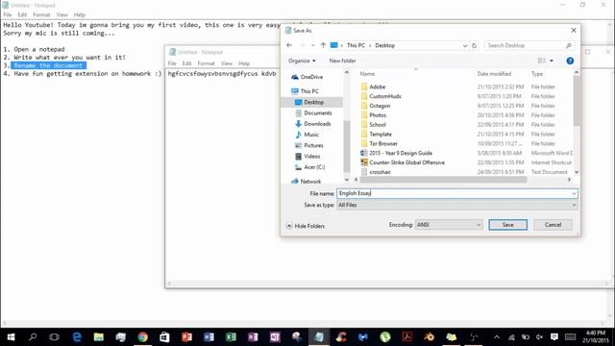Open the Save as type combo box

click(457, 205)
